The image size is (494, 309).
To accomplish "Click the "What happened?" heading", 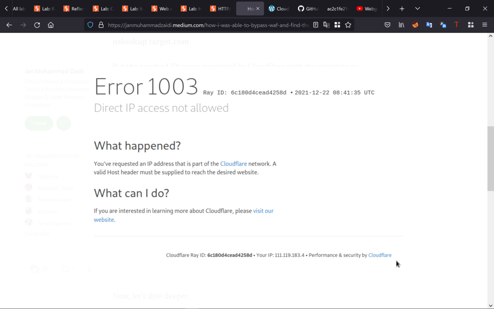I will (137, 146).
